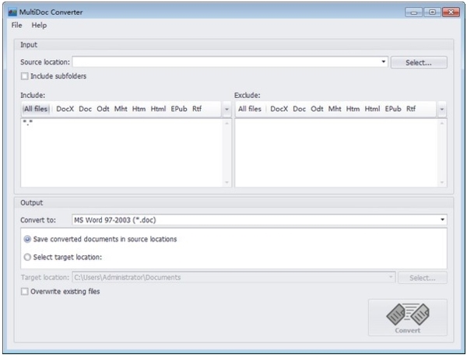This screenshot has width=467, height=358.
Task: Click the Convert documents icon button
Action: tap(407, 318)
